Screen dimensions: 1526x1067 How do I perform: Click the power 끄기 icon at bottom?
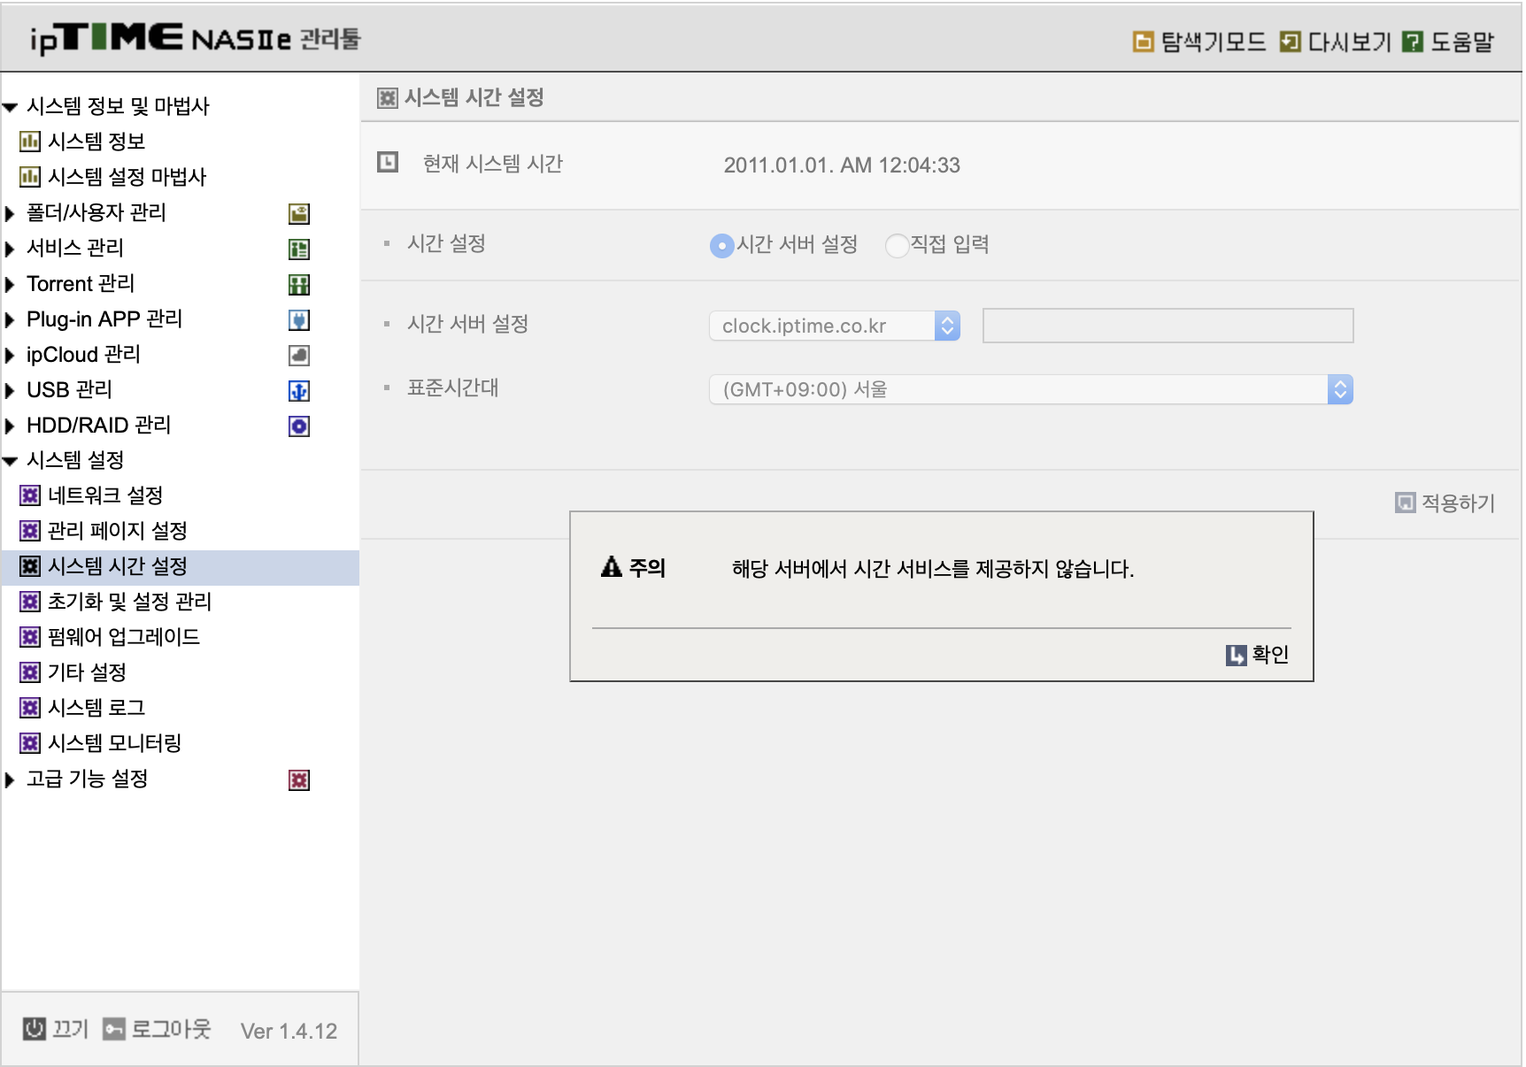35,1029
